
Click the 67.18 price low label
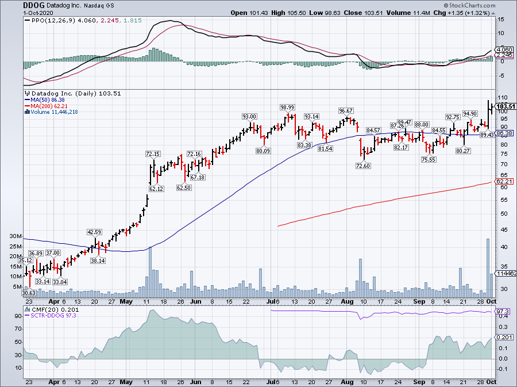198,178
